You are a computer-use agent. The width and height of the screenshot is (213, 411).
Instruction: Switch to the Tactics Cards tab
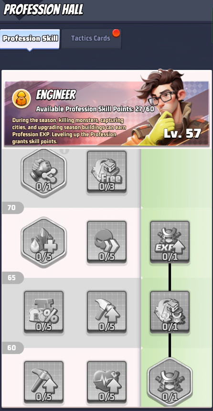(x=91, y=38)
